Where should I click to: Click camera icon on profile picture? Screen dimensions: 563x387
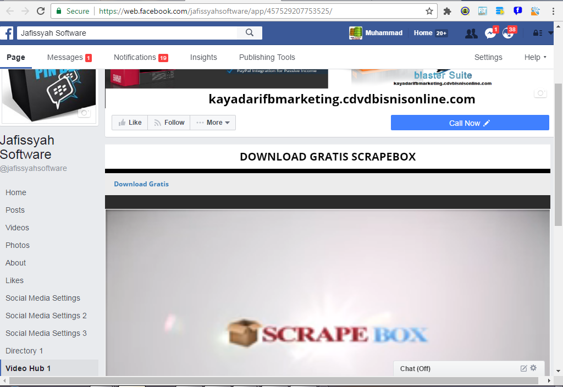tap(84, 113)
